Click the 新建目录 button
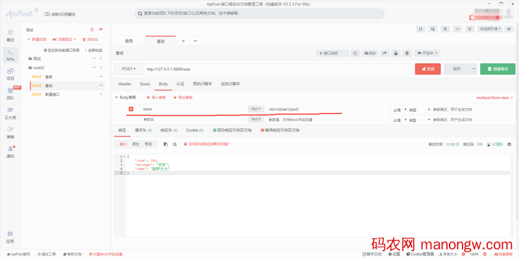This screenshot has height=259, width=519. pyautogui.click(x=37, y=39)
